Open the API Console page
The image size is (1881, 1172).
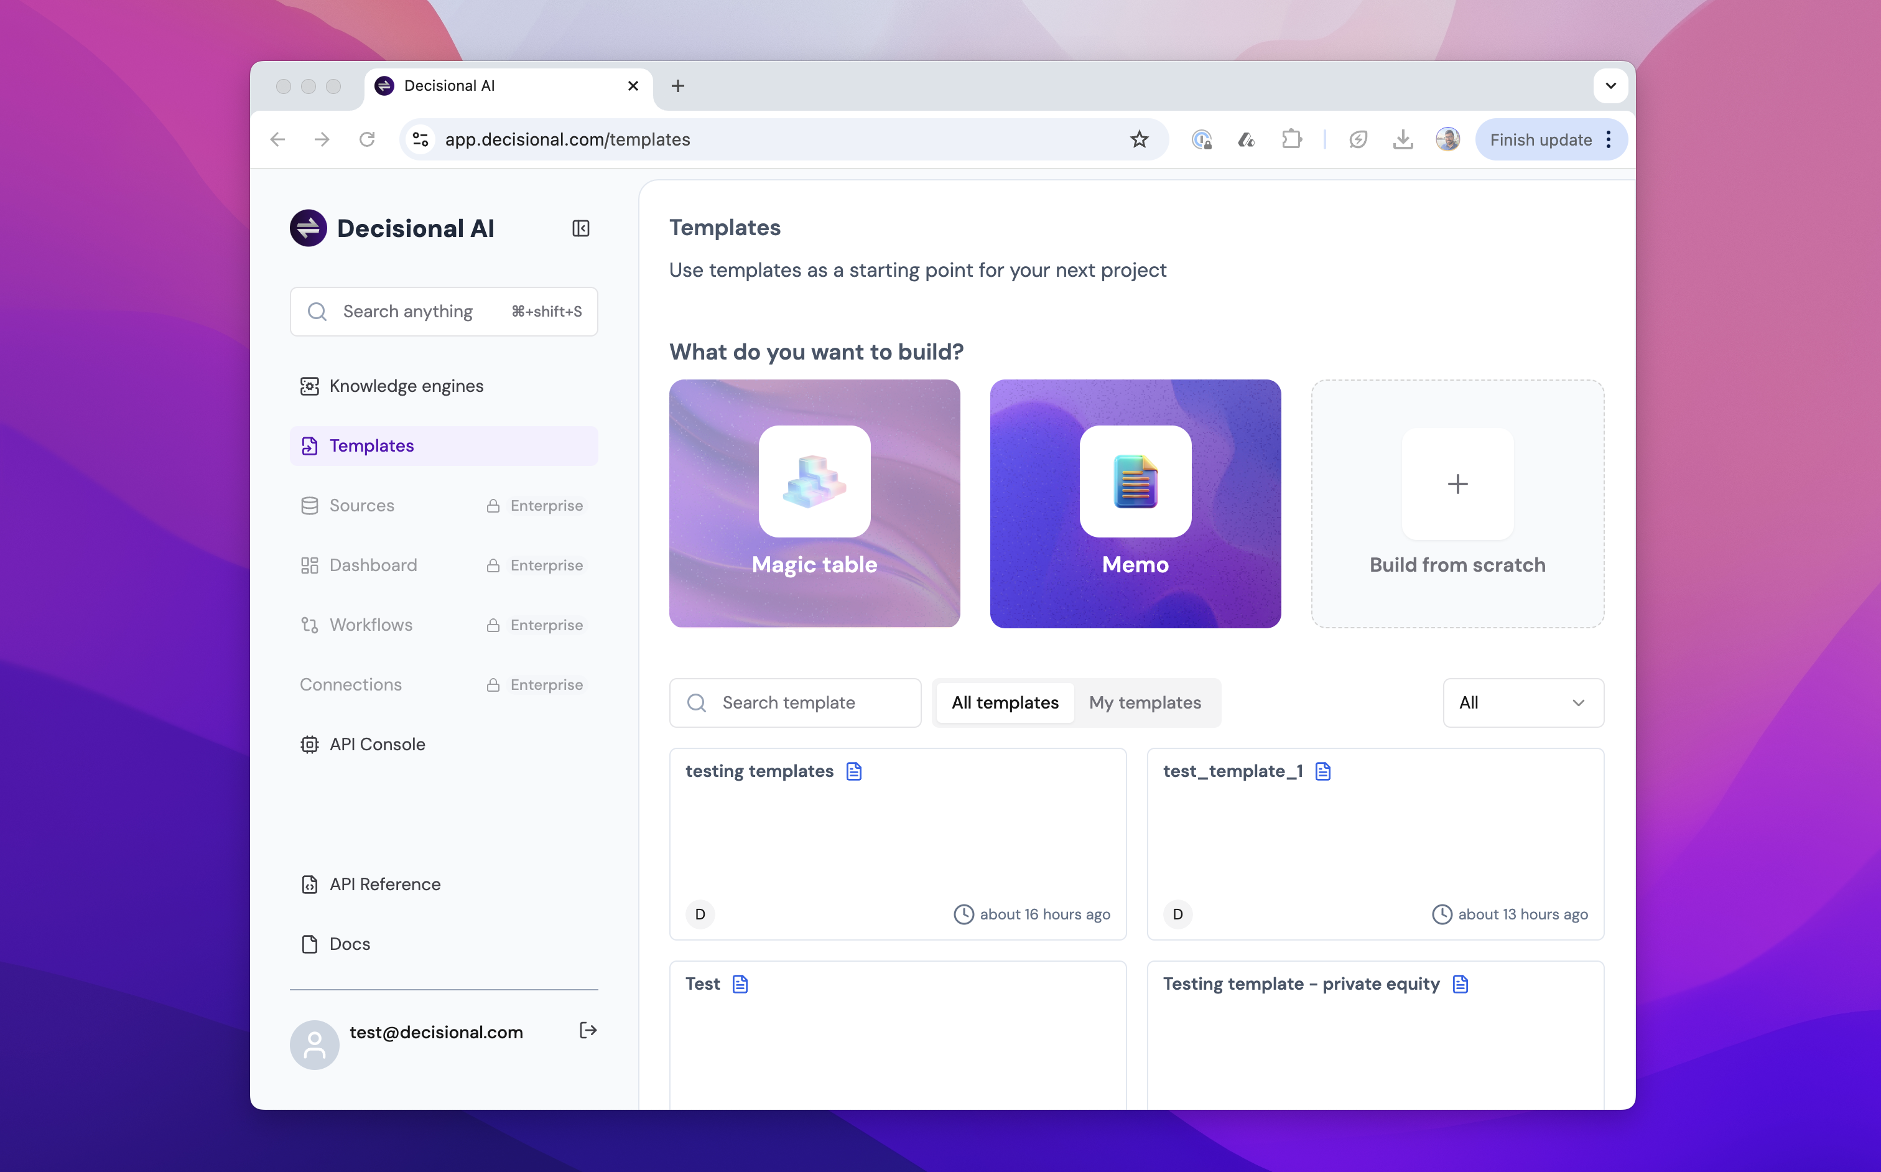[x=377, y=744]
